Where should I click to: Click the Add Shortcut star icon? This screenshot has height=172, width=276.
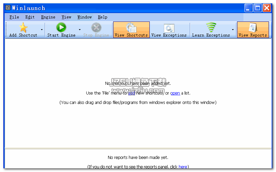tap(23, 27)
